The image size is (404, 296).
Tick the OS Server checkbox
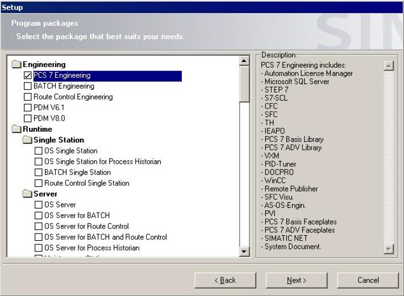[39, 205]
